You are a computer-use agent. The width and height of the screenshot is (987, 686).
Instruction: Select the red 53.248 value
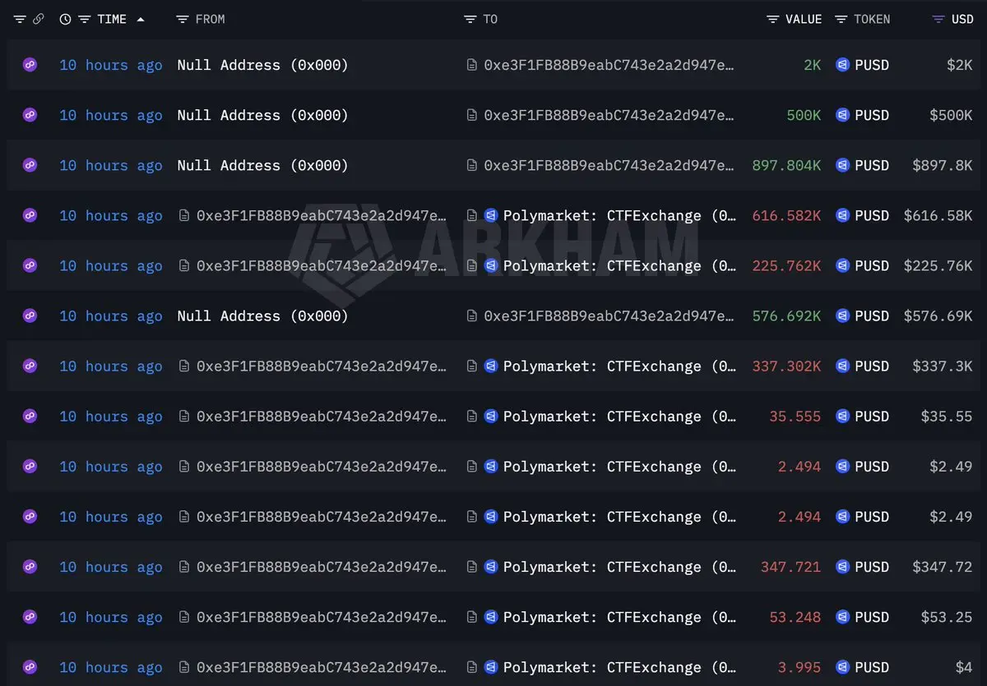pyautogui.click(x=795, y=616)
